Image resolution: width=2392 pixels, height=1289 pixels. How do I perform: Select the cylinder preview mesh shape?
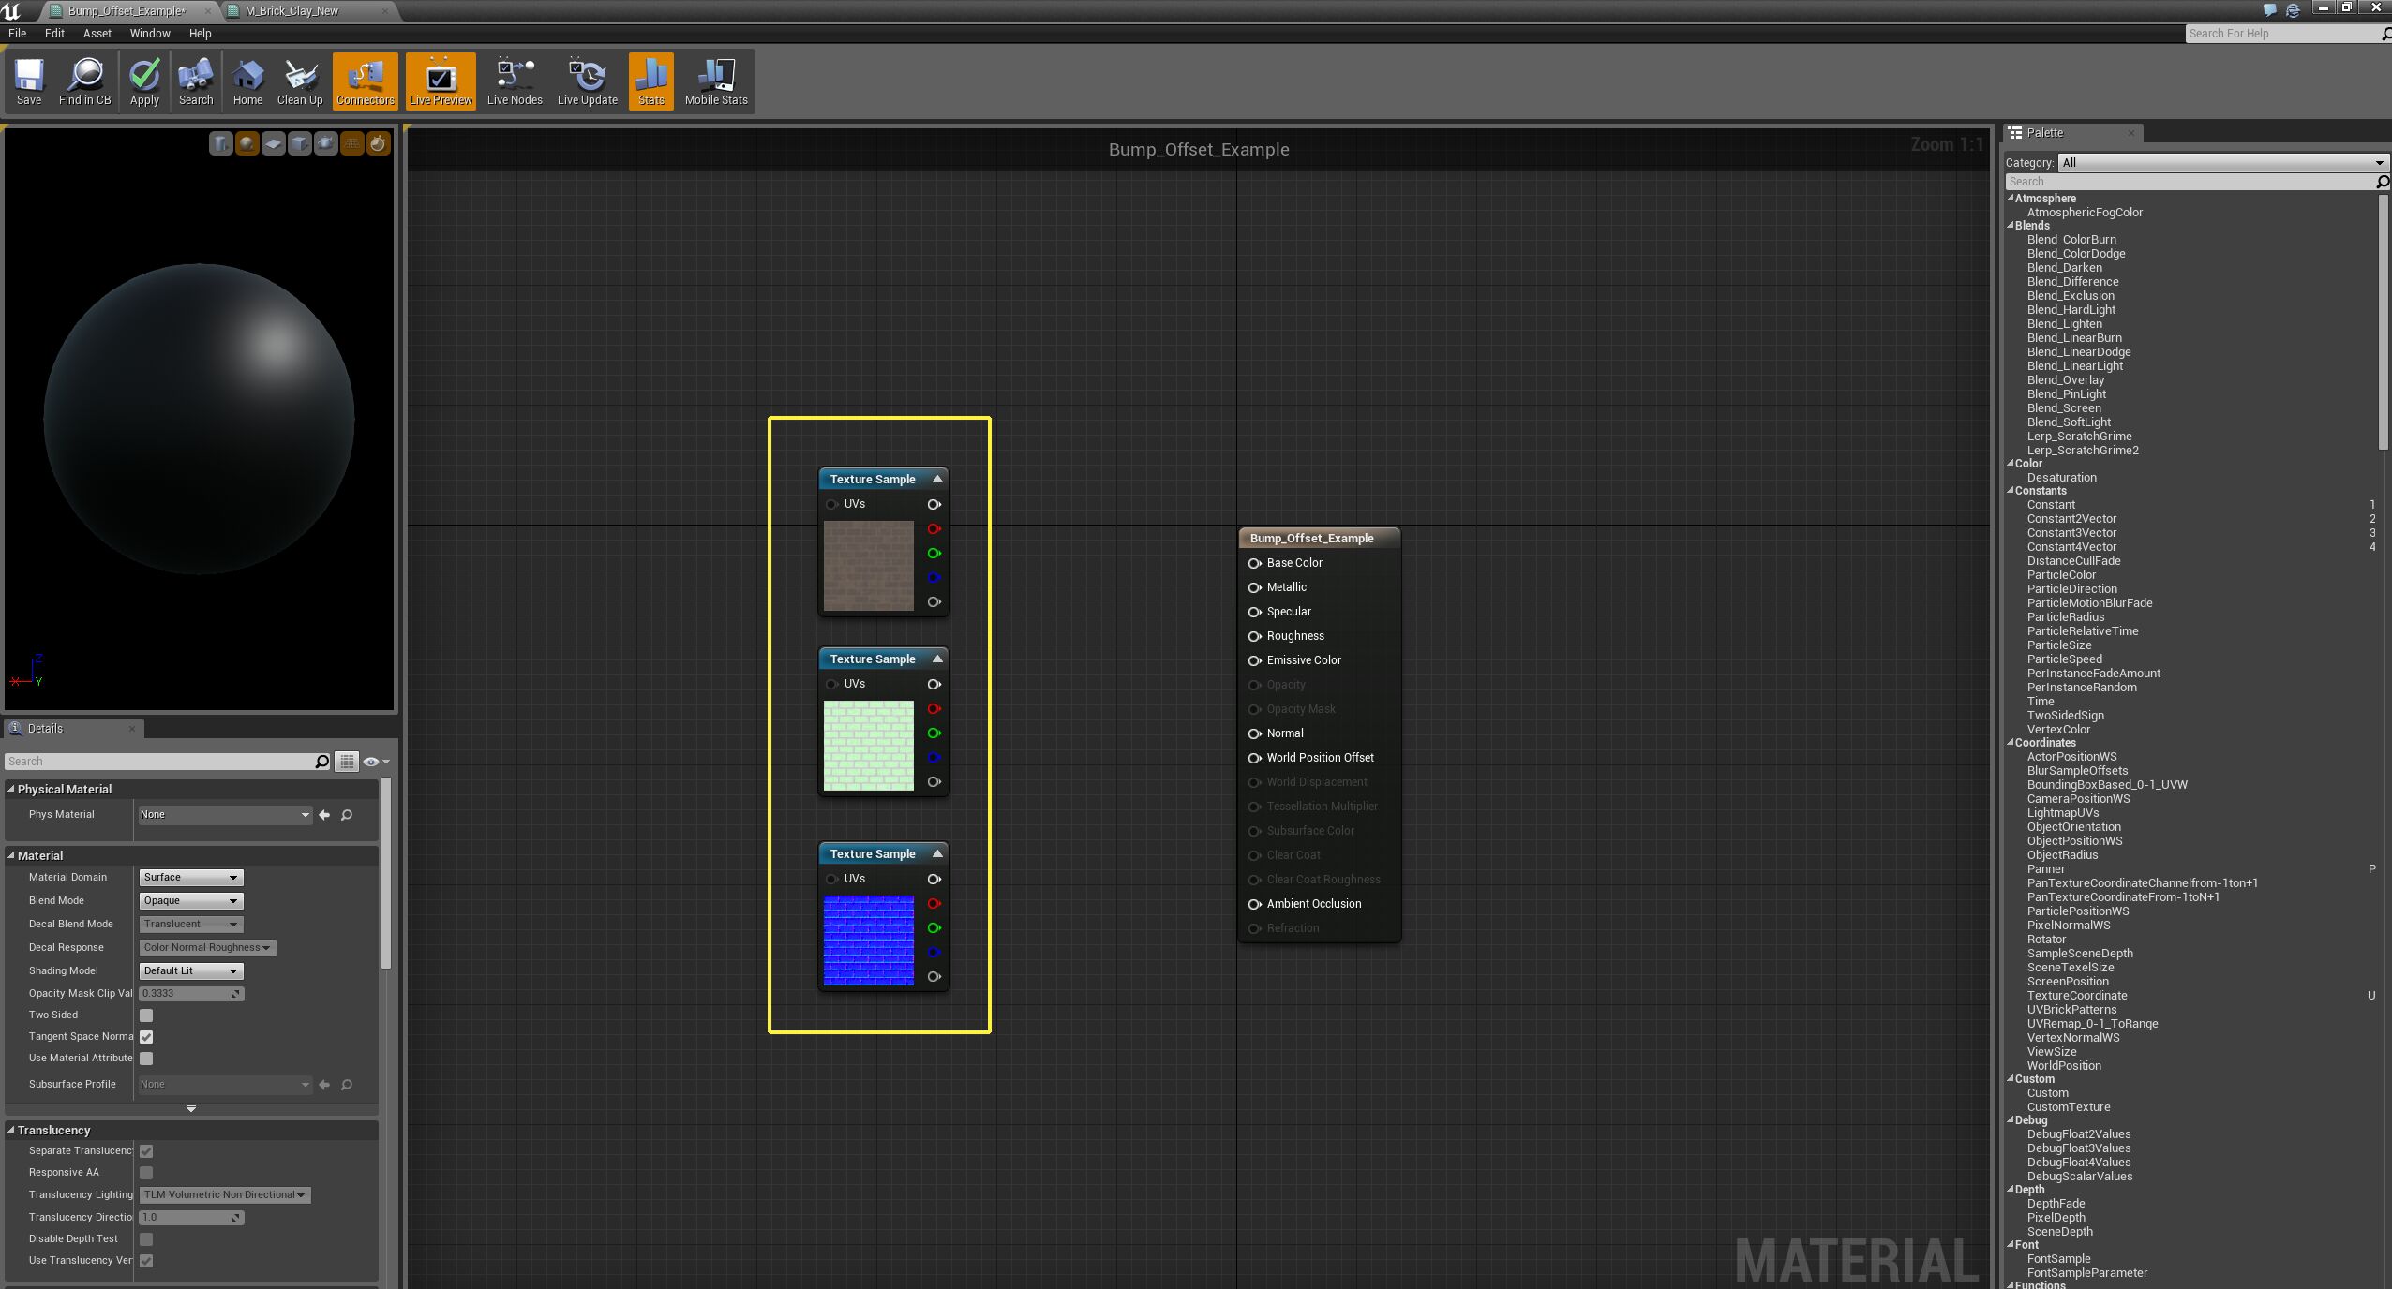(222, 143)
